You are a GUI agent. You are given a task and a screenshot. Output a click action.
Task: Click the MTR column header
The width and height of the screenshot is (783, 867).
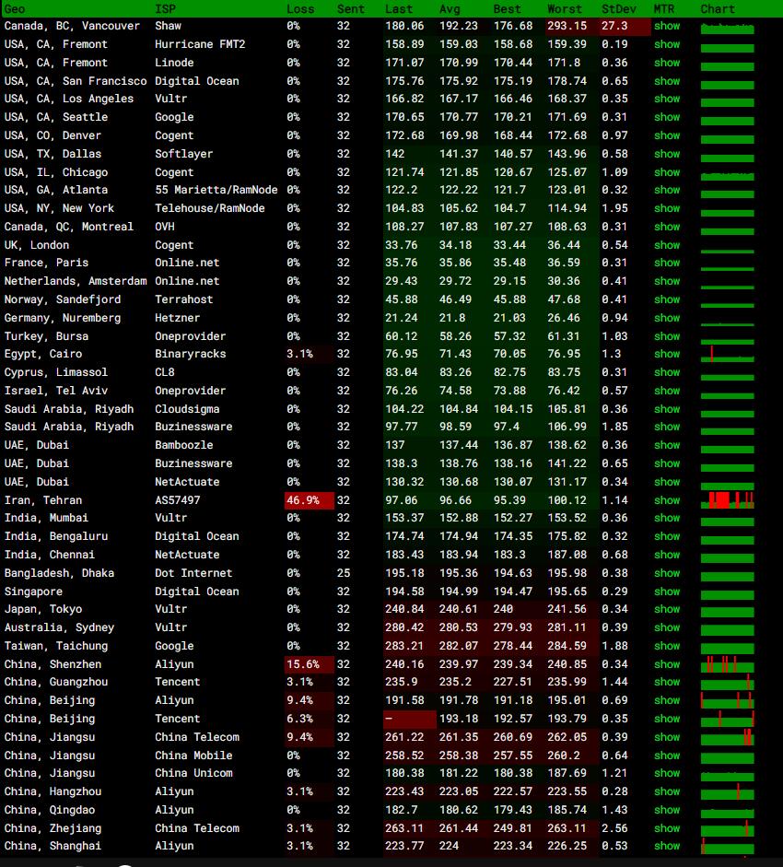click(664, 9)
